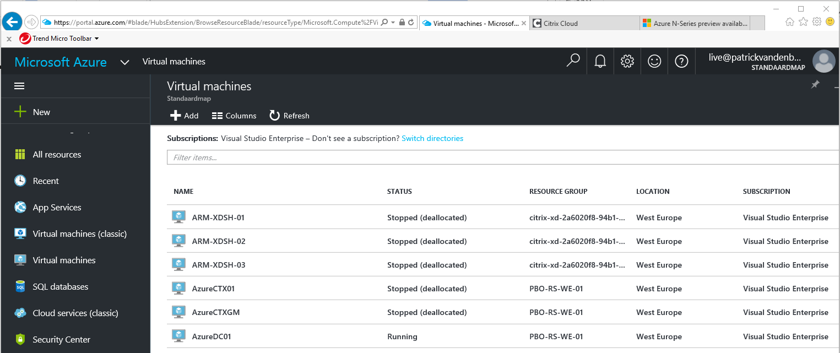840x353 pixels.
Task: Sort by the SUBSCRIPTION column header
Action: pyautogui.click(x=767, y=192)
